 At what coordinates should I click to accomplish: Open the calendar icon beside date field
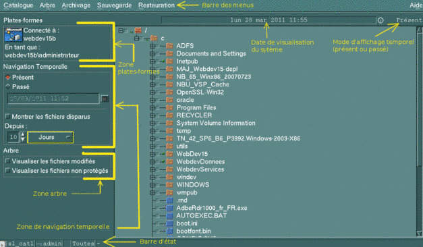pos(105,99)
